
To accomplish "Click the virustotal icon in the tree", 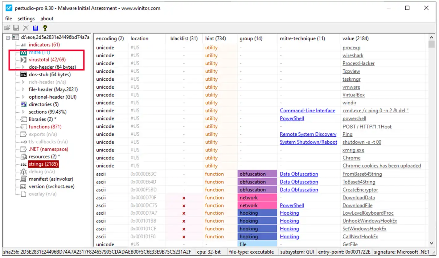I will click(23, 59).
